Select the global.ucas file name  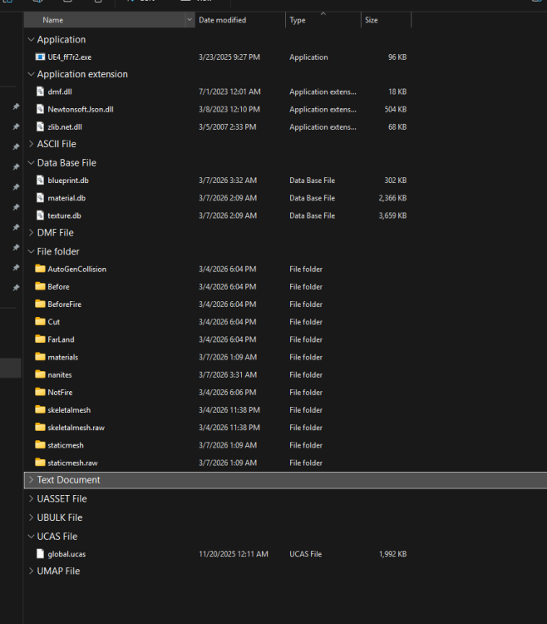click(x=67, y=553)
